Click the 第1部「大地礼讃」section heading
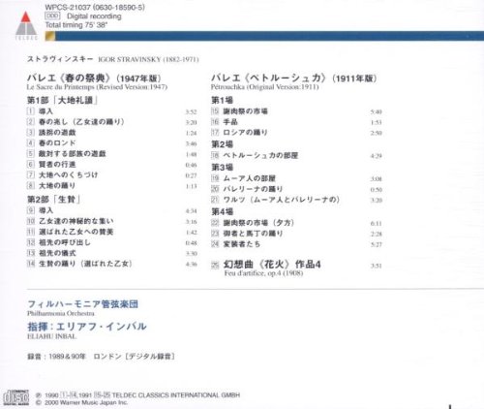The width and height of the screenshot is (484, 409). click(63, 100)
